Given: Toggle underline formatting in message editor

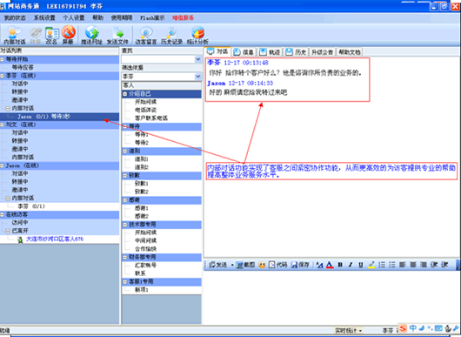Looking at the screenshot, I should [360, 265].
